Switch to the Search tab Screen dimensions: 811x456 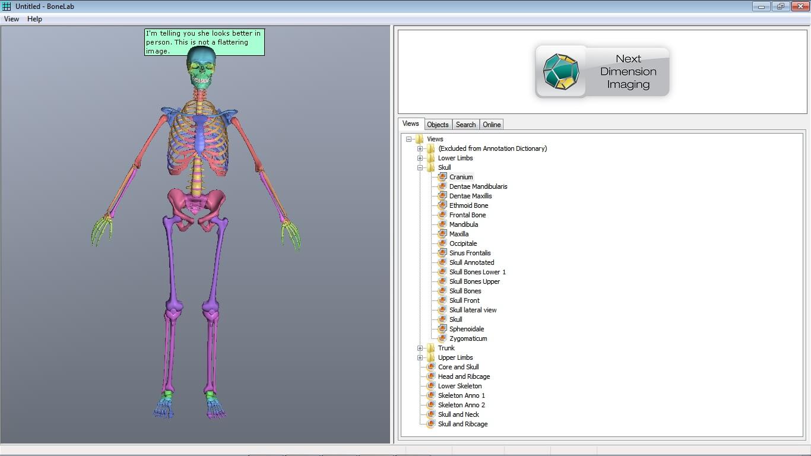[465, 125]
